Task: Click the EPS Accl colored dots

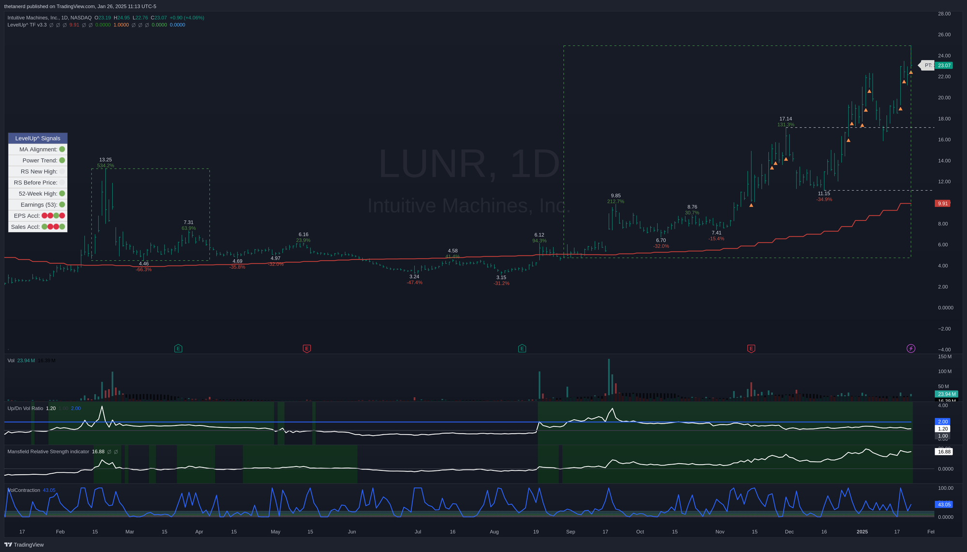Action: point(53,216)
